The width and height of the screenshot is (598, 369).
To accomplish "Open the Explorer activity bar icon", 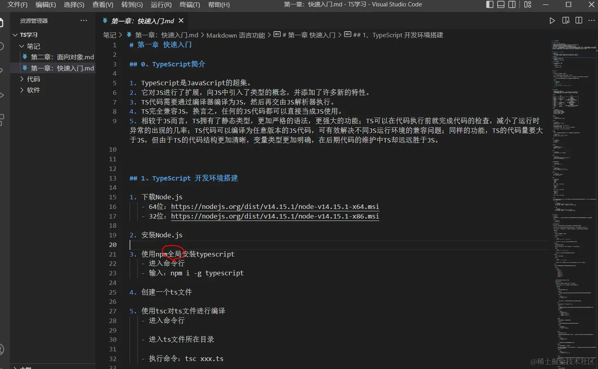I will [x=2, y=23].
